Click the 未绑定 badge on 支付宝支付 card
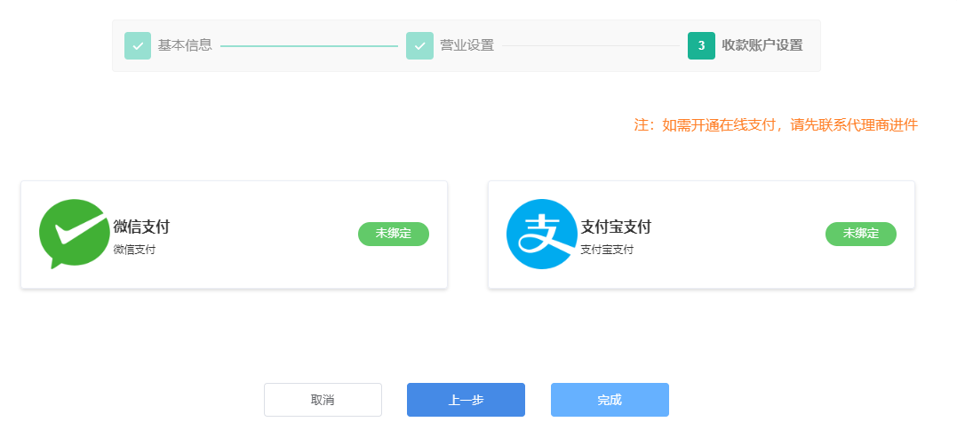Image resolution: width=957 pixels, height=430 pixels. coord(860,234)
